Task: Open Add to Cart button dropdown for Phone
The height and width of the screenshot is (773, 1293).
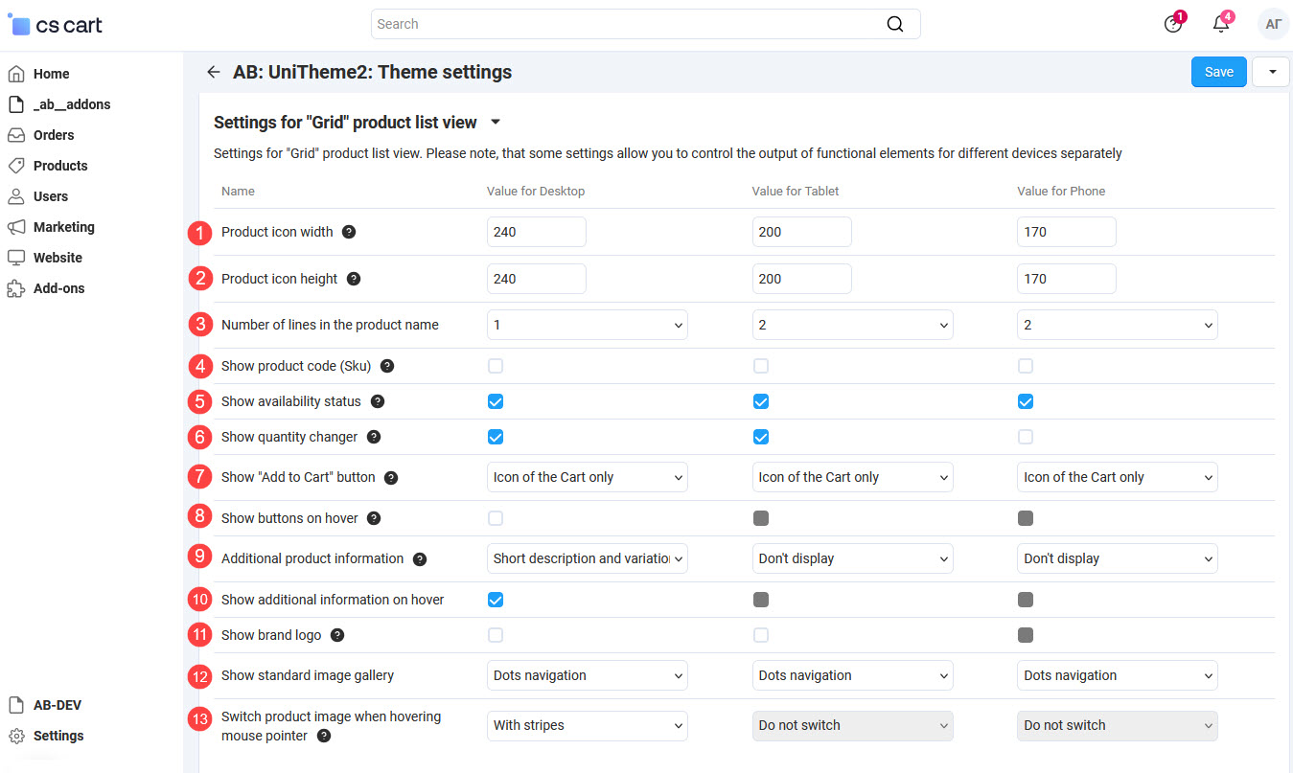Action: pos(1118,477)
